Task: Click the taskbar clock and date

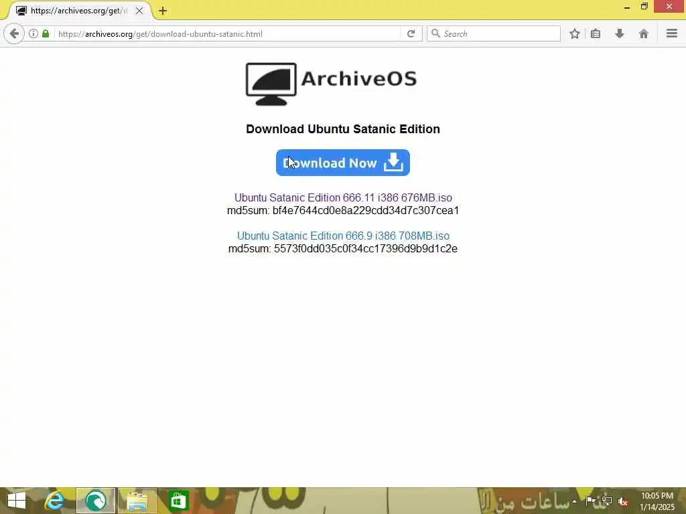Action: pos(657,501)
